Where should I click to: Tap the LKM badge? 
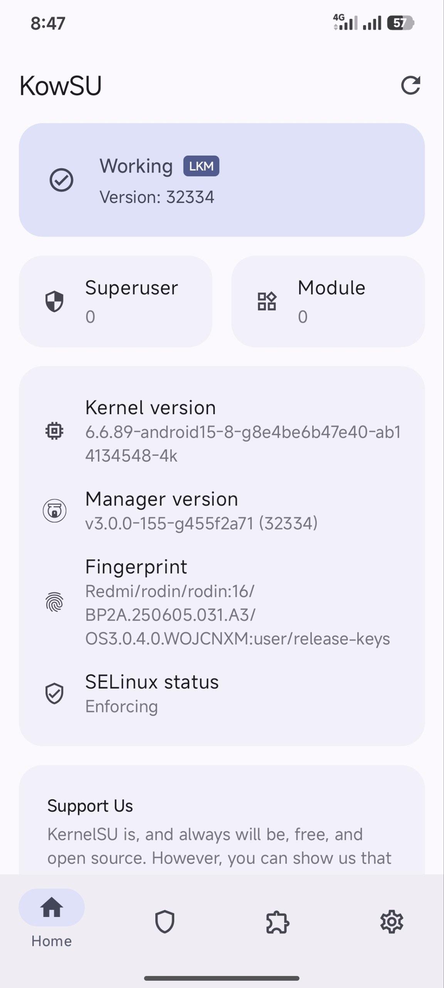click(x=201, y=166)
